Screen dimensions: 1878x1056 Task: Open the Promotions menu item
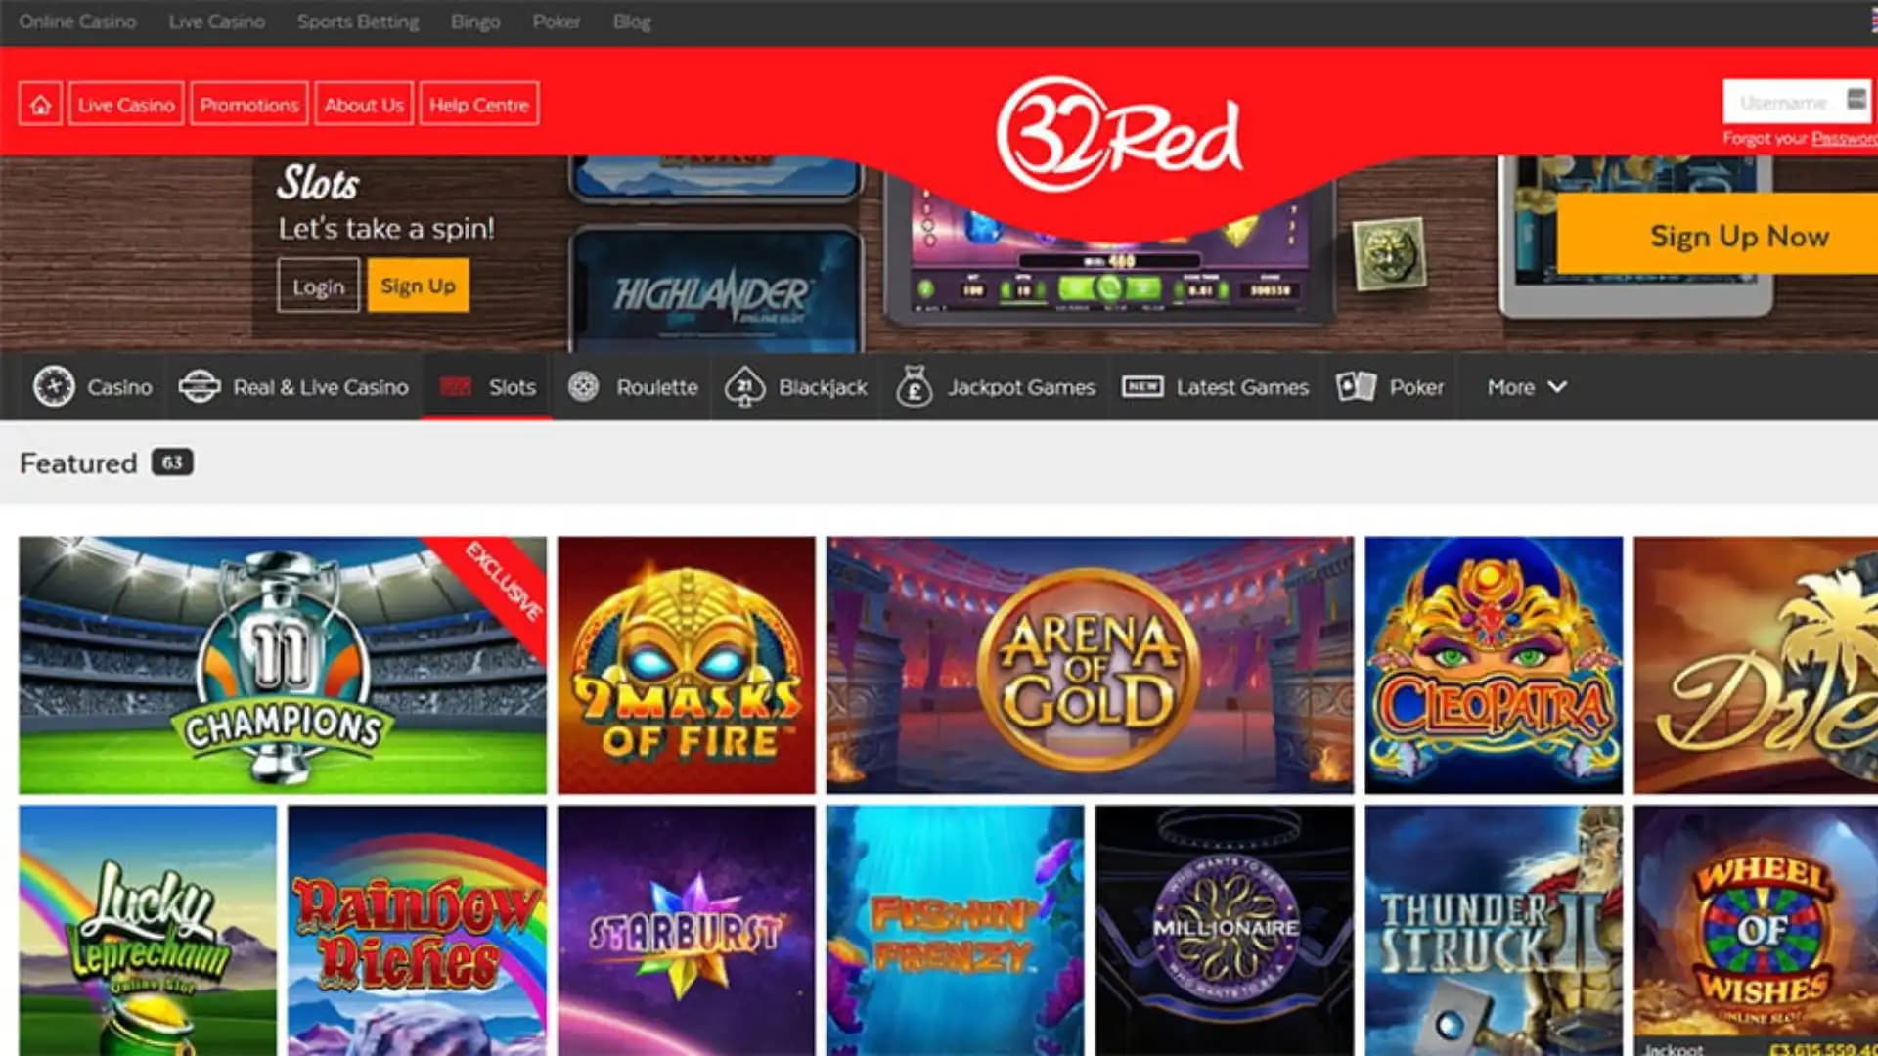pyautogui.click(x=249, y=104)
